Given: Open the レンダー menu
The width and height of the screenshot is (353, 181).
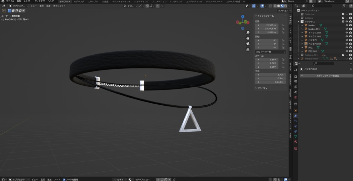Looking at the screenshot, I should click(x=28, y=1).
